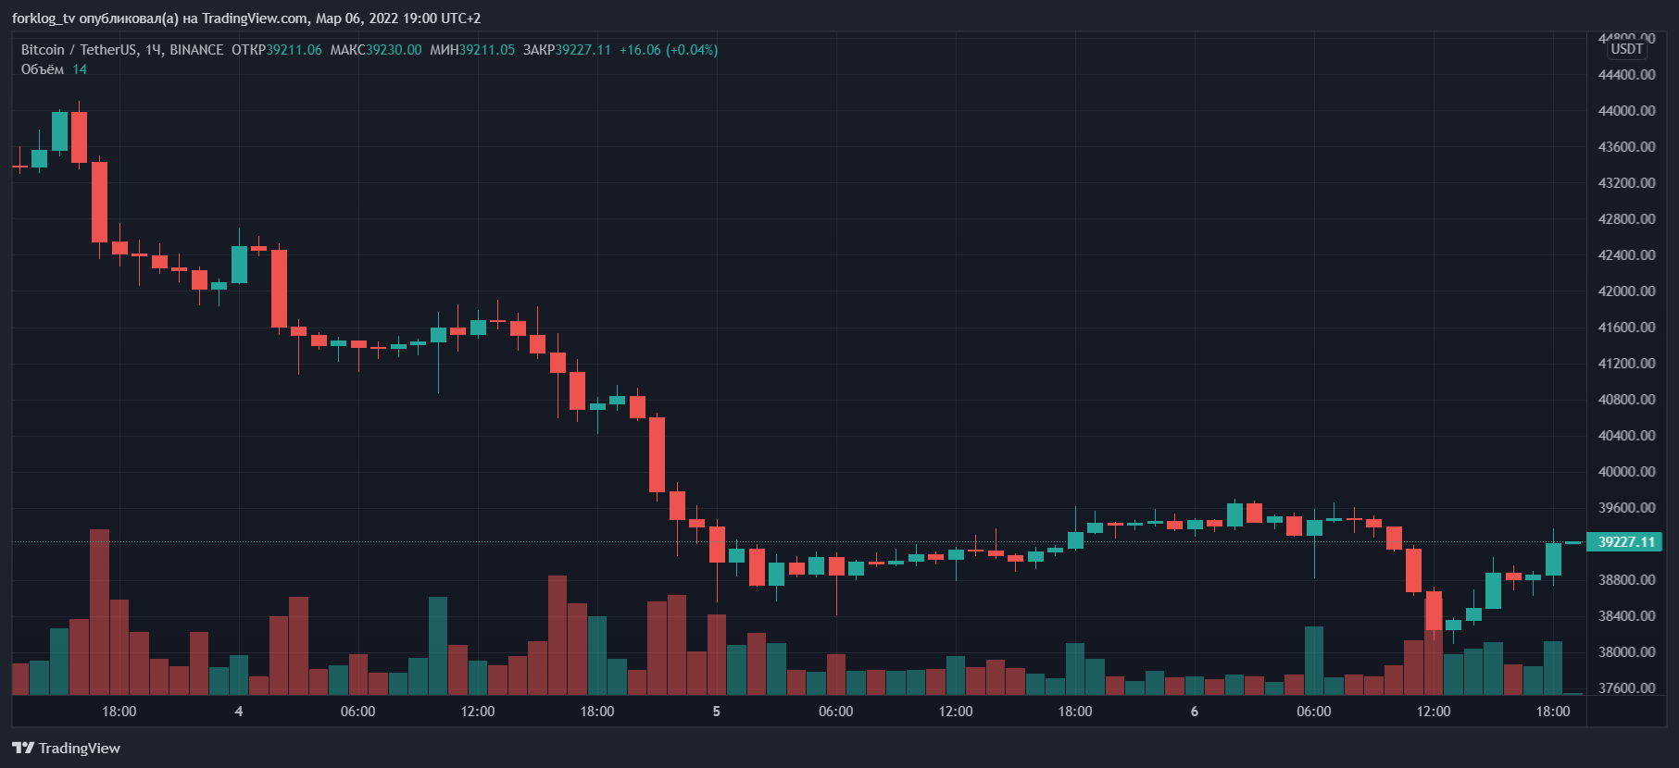1679x768 pixels.
Task: Click the 44000.00 price axis label
Action: [x=1626, y=111]
